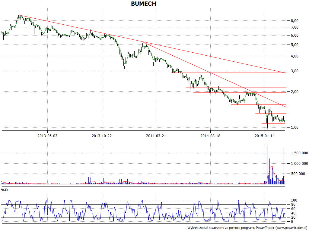Image resolution: width=309 pixels, height=231 pixels.
Task: Select the 2013-10-22 date label
Action: pyautogui.click(x=102, y=136)
